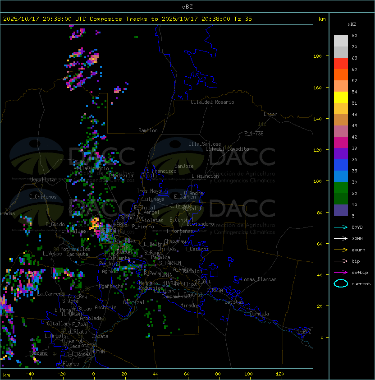Click the 'Villavicencio' map label
Viewport: 375px width, 380px height.
[x=91, y=168]
